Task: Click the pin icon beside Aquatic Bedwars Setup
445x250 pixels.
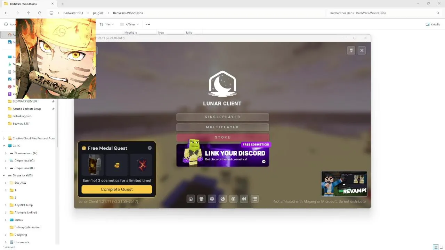Action: pyautogui.click(x=53, y=109)
